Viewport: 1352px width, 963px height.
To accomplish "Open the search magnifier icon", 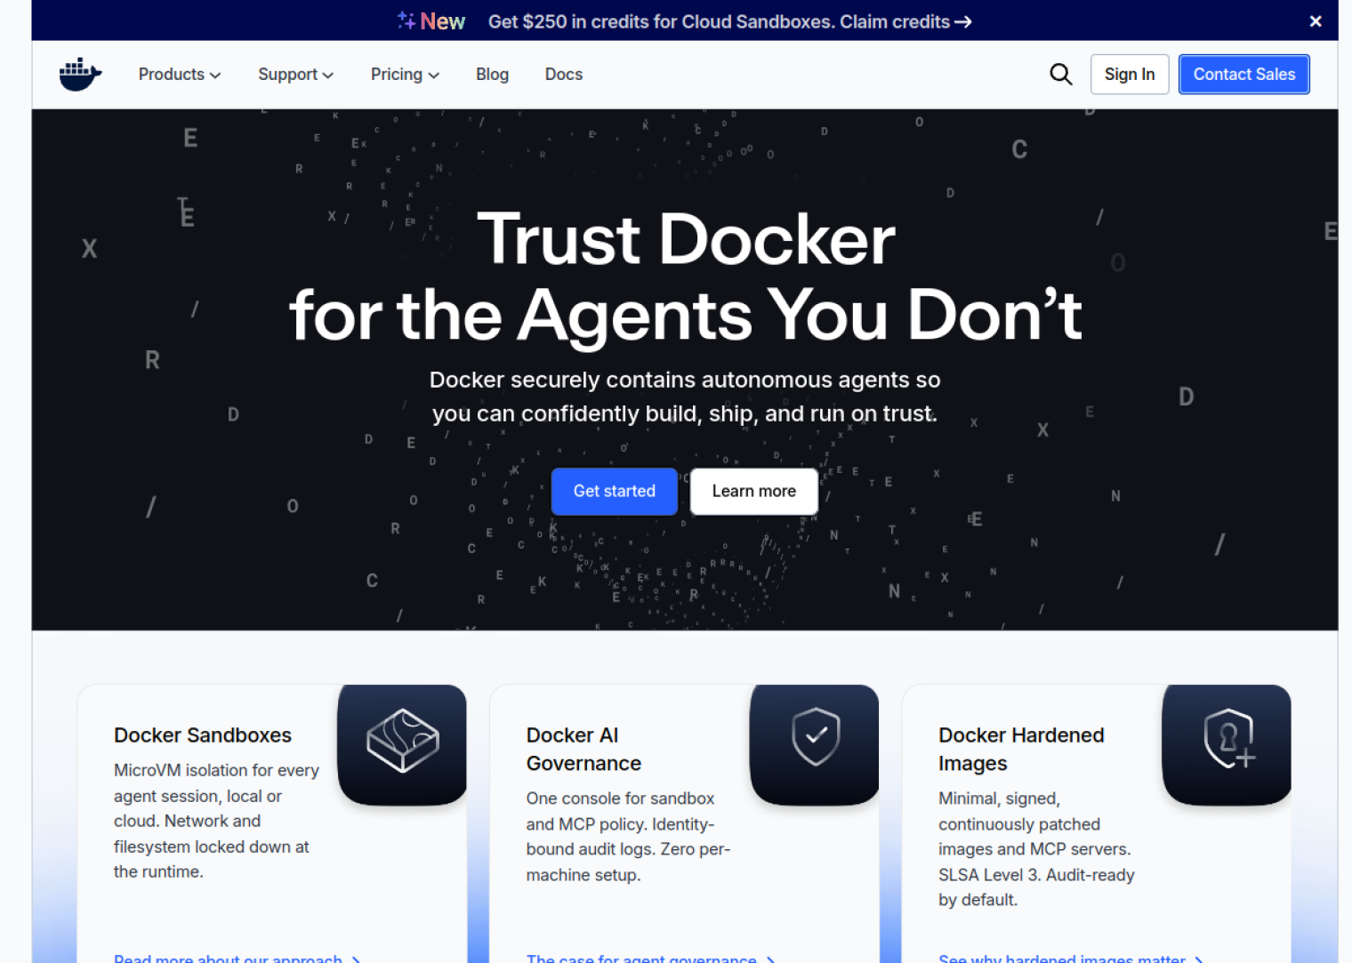I will click(x=1060, y=75).
